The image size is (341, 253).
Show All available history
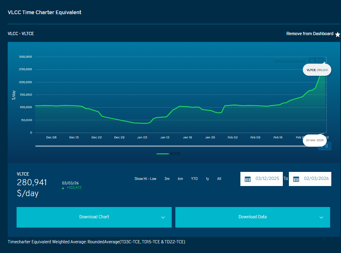219,179
